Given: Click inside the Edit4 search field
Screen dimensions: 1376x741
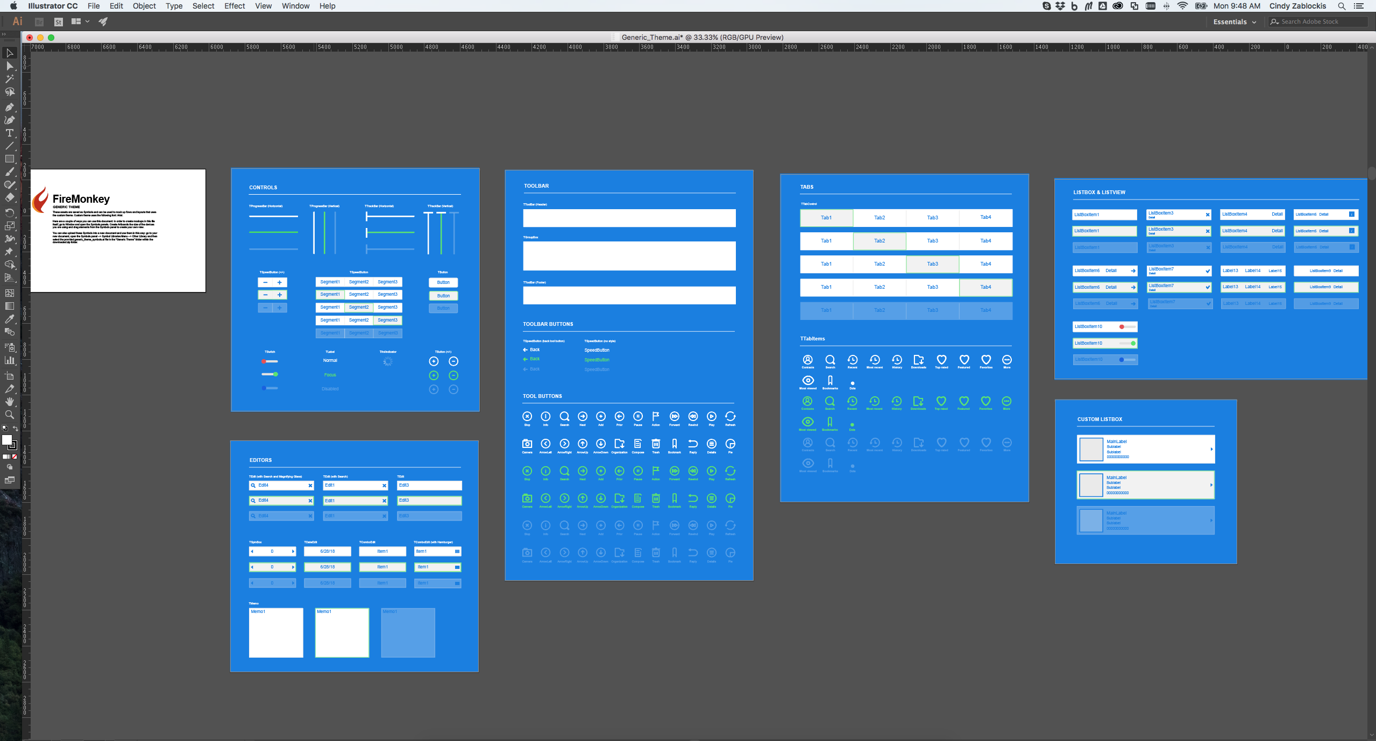Looking at the screenshot, I should 280,486.
